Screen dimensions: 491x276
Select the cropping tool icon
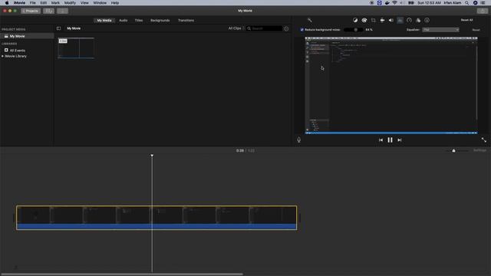(x=374, y=21)
